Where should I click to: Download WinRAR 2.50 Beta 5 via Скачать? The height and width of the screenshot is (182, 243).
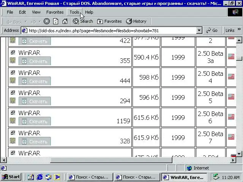(35, 101)
